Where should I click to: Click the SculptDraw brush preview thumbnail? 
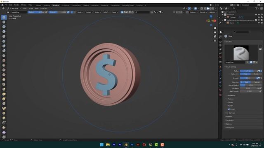(241, 53)
